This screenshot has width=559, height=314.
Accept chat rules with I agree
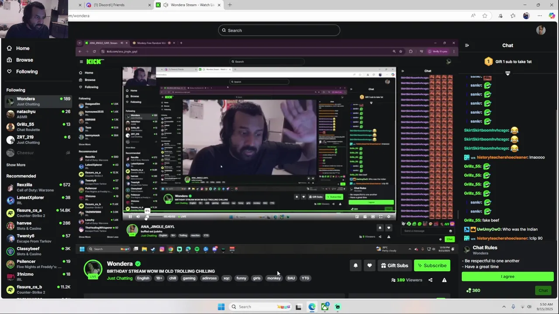pyautogui.click(x=507, y=276)
